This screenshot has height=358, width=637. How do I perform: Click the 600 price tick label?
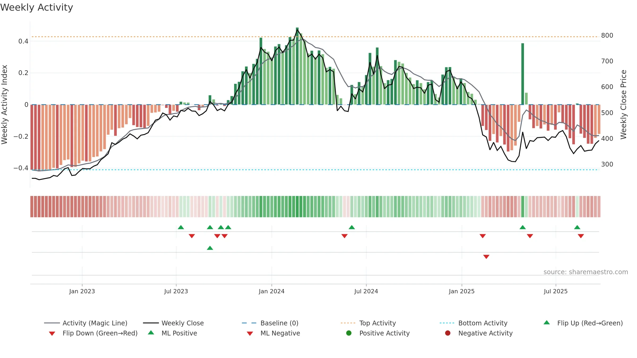607,87
